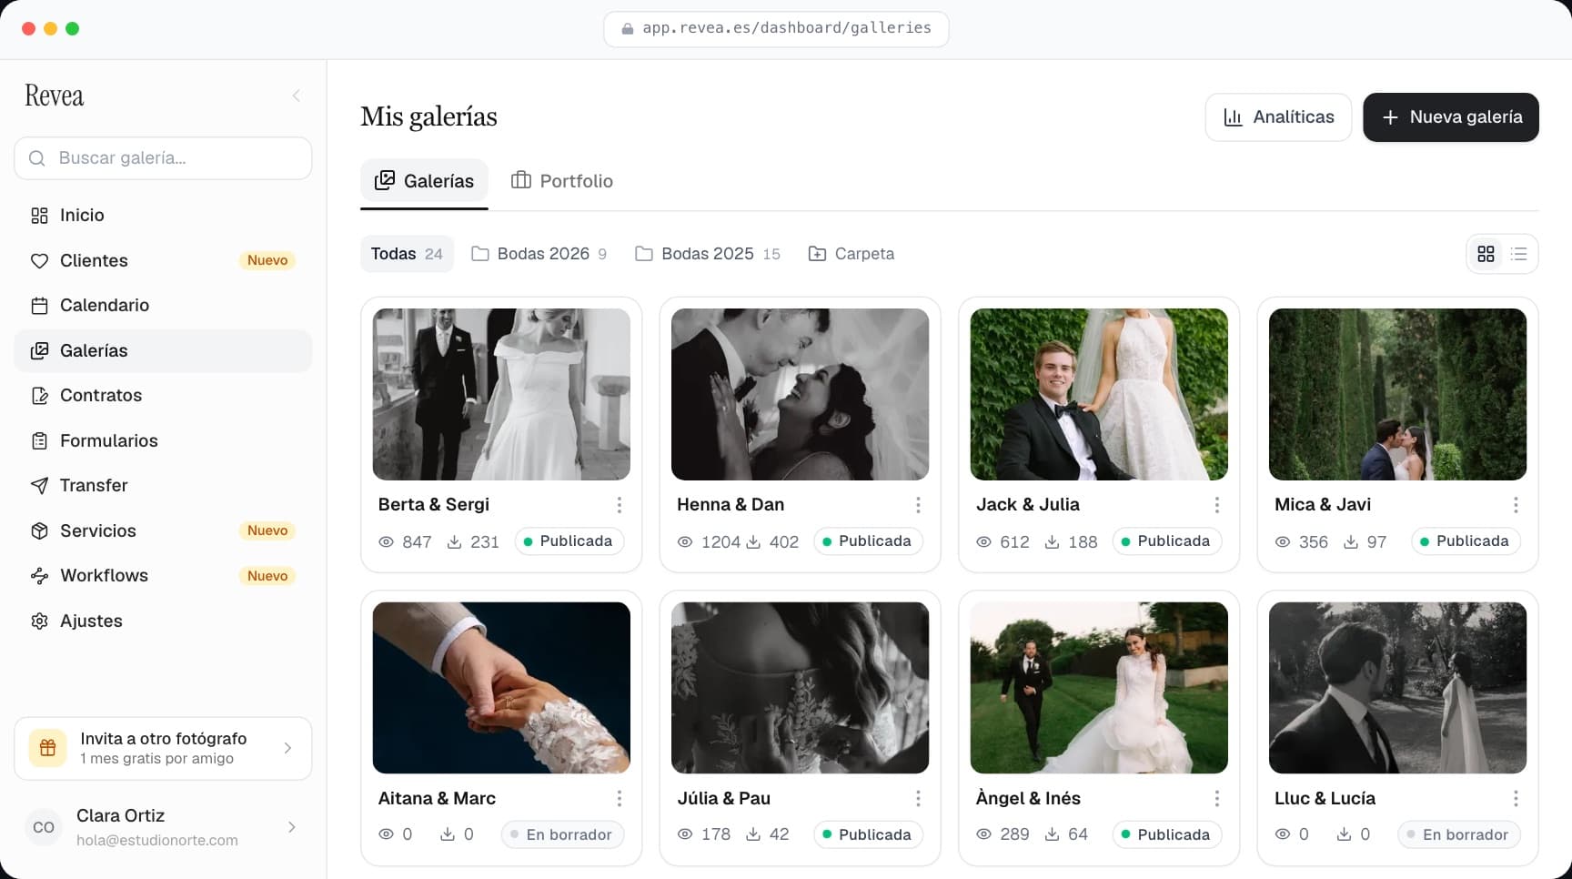Show Todas galleries filter
Screen dimensions: 1572x879
click(407, 254)
